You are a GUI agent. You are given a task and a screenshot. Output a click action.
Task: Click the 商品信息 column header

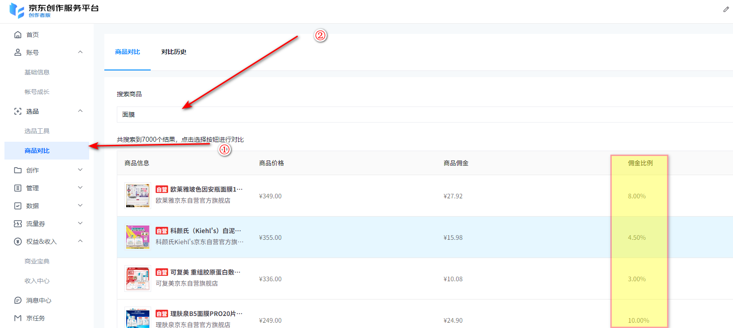(137, 163)
